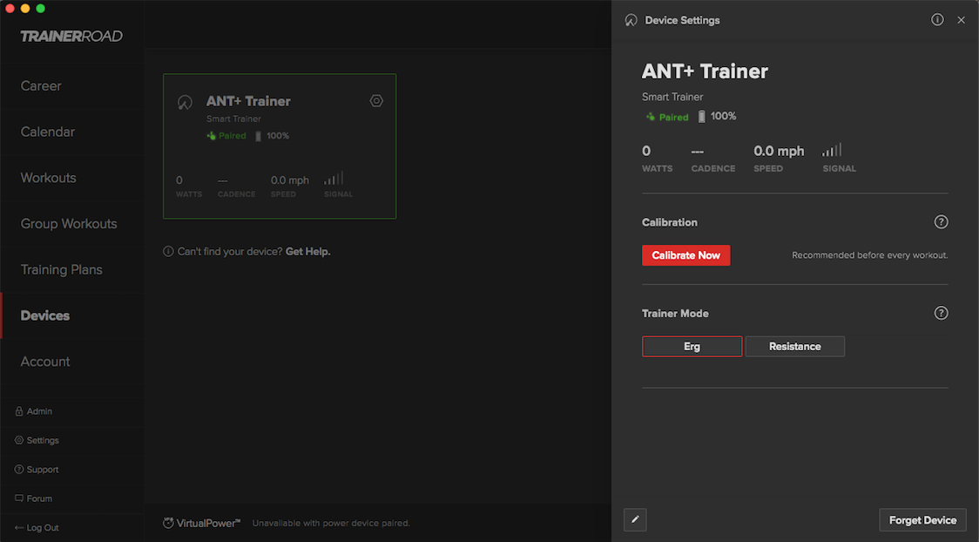Open Calibration help question mark
The image size is (979, 542).
pos(941,221)
